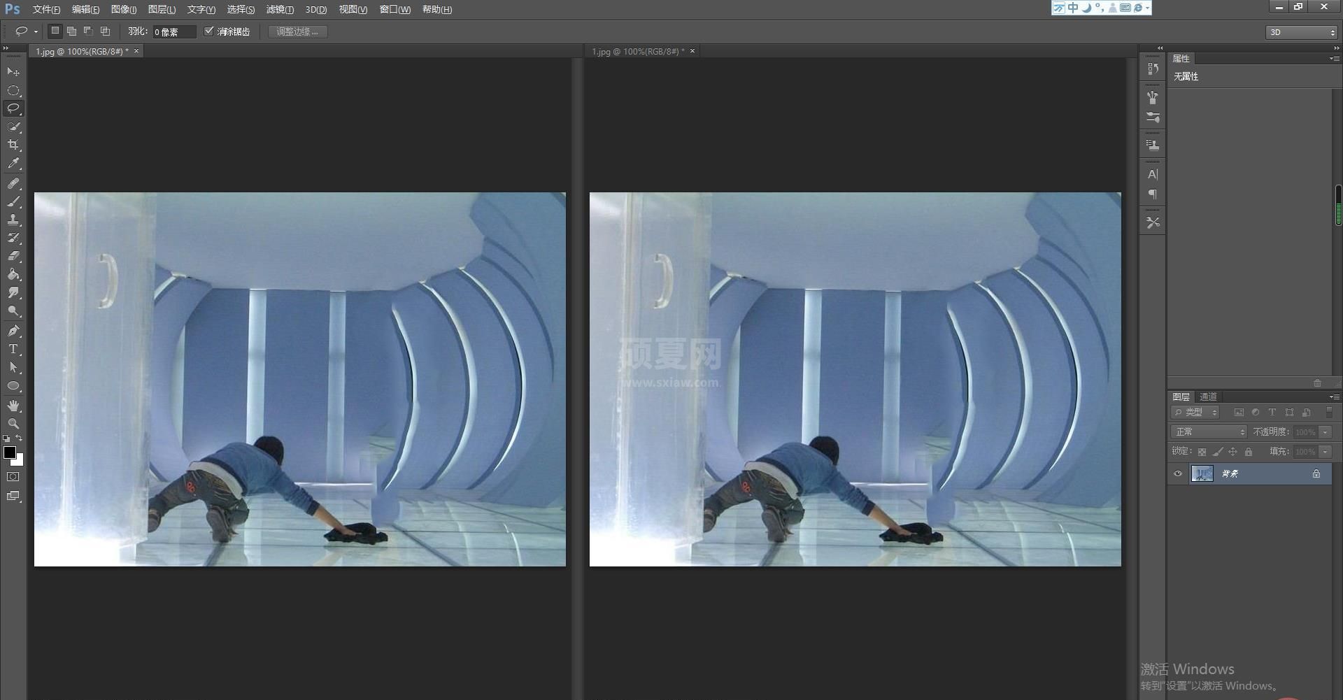1343x700 pixels.
Task: Toggle pixel layer filter icon
Action: point(1239,413)
